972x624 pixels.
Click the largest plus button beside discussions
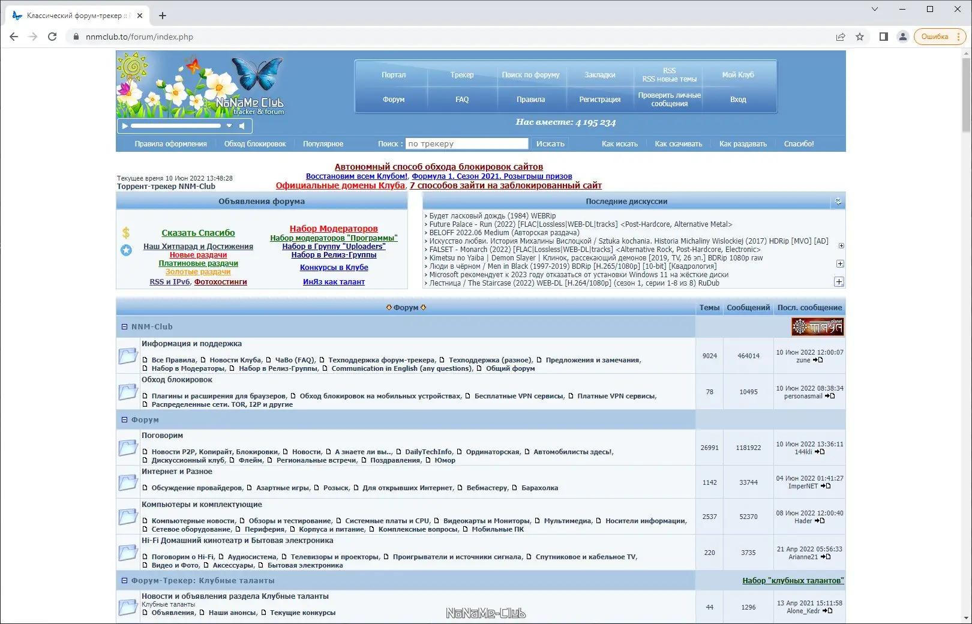(839, 282)
